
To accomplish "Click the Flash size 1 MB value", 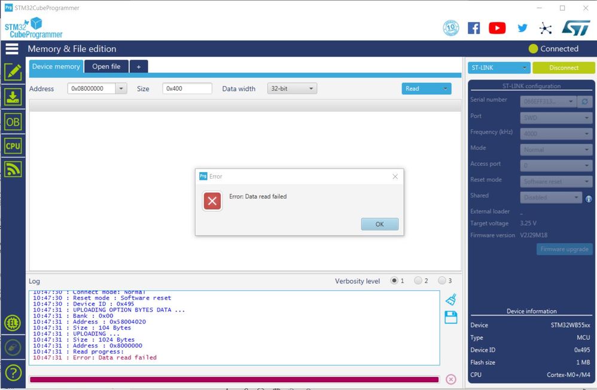I will (x=583, y=363).
